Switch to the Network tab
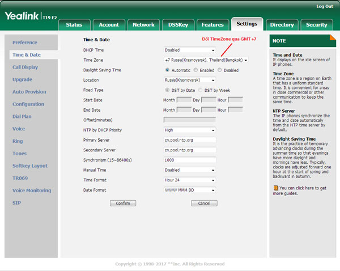The image size is (340, 271). coord(143,24)
